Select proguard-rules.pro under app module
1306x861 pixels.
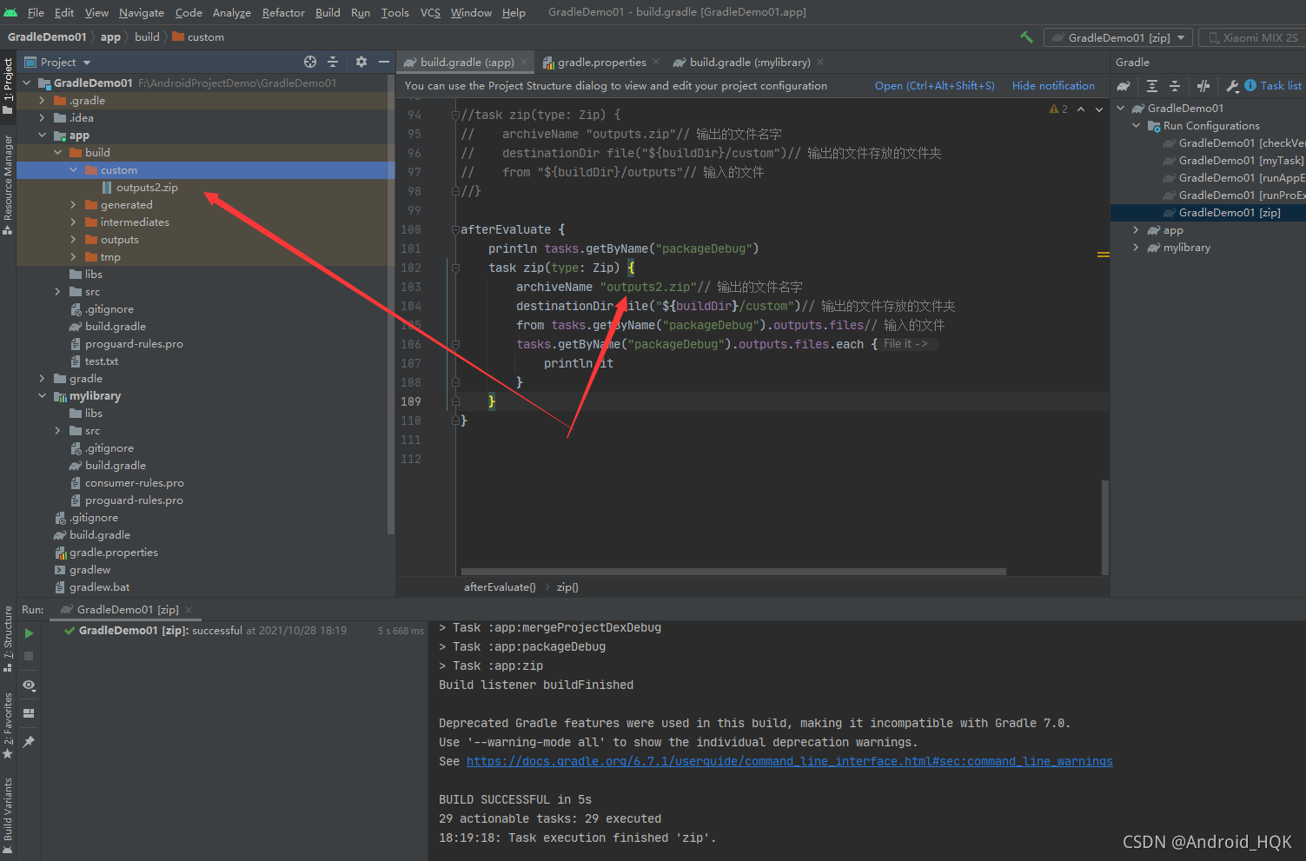tap(134, 344)
